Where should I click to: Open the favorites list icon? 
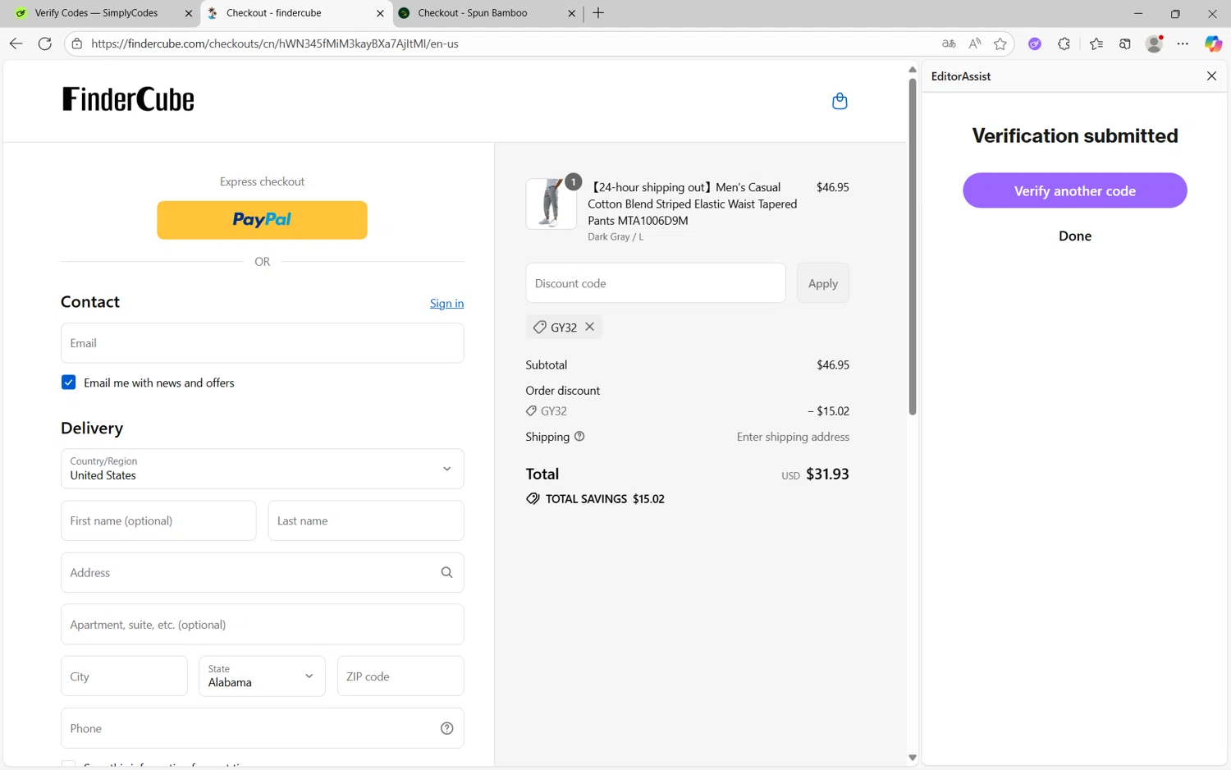coord(1096,44)
